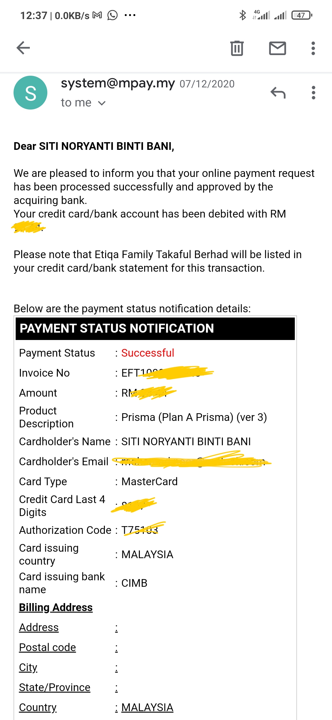The height and width of the screenshot is (720, 332).
Task: Tap the Gmail notification icon in the status bar
Action: 97,15
